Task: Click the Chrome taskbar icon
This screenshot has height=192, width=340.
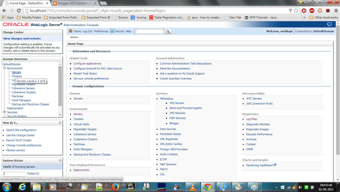Action: [207, 187]
